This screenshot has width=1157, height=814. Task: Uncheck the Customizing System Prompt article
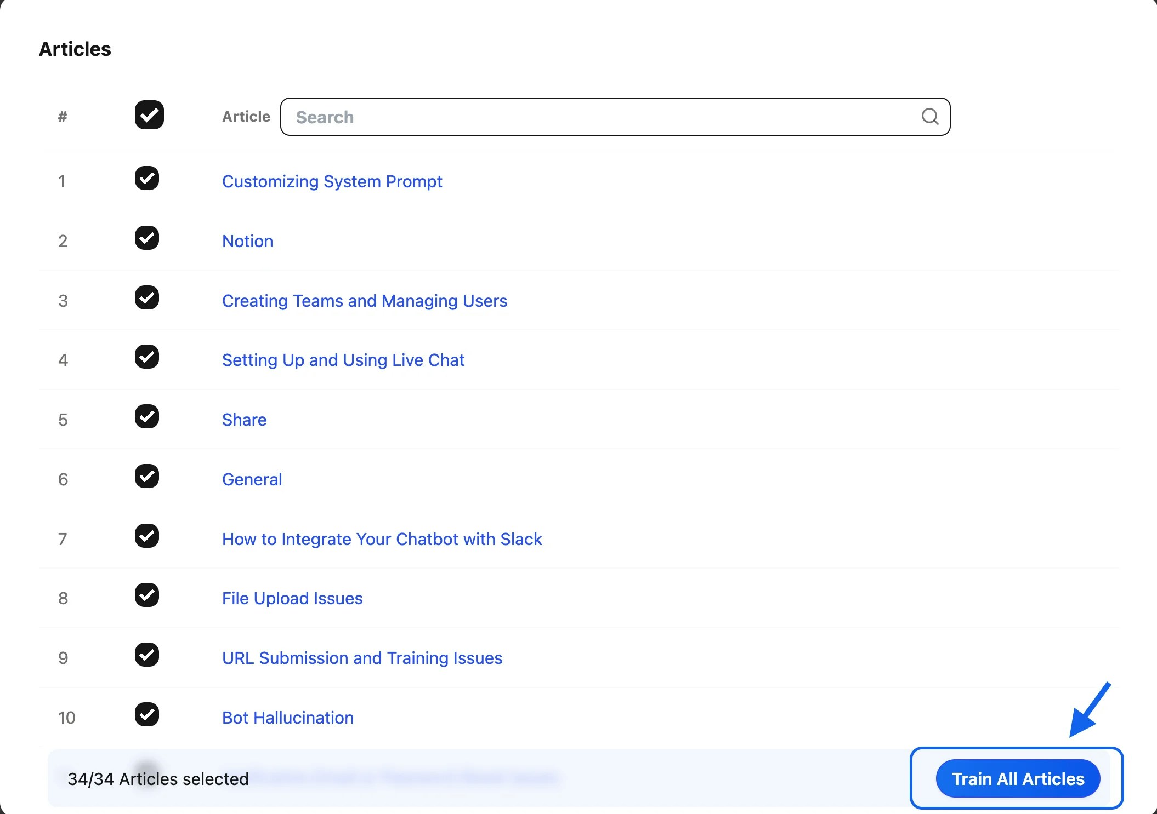[x=146, y=178]
